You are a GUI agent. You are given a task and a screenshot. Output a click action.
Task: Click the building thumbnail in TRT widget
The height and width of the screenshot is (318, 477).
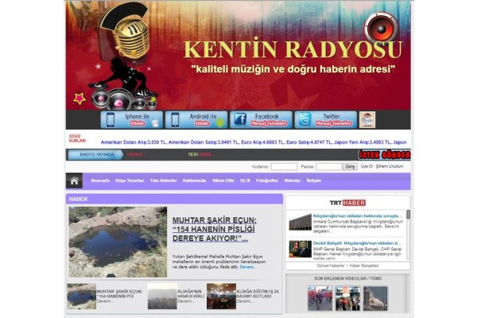(300, 222)
